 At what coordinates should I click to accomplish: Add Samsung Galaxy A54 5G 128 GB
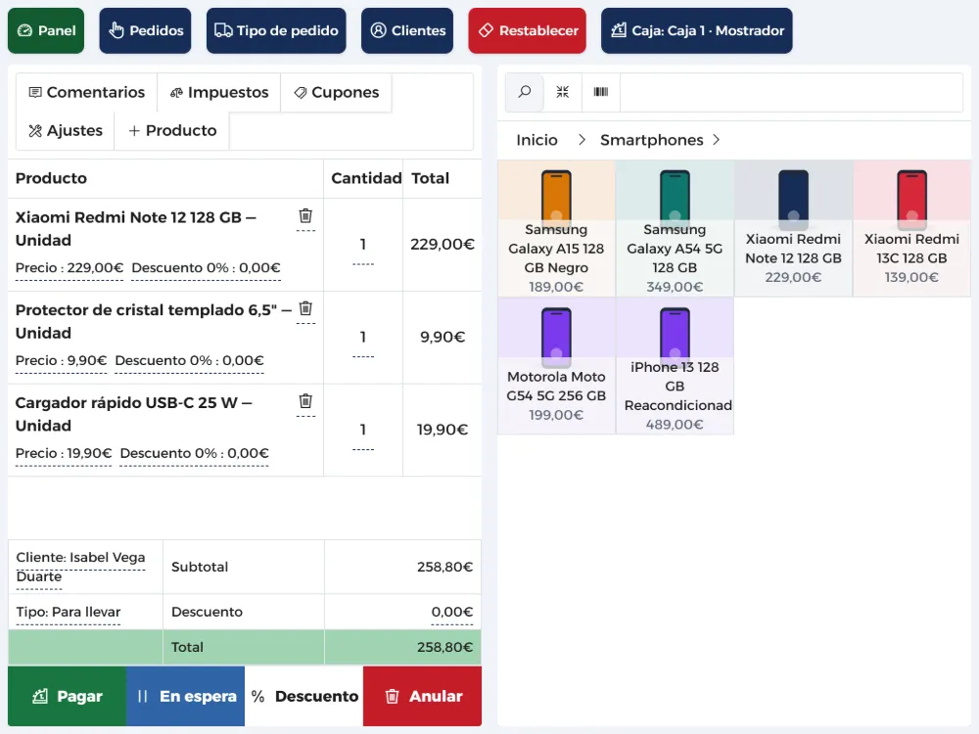click(675, 228)
